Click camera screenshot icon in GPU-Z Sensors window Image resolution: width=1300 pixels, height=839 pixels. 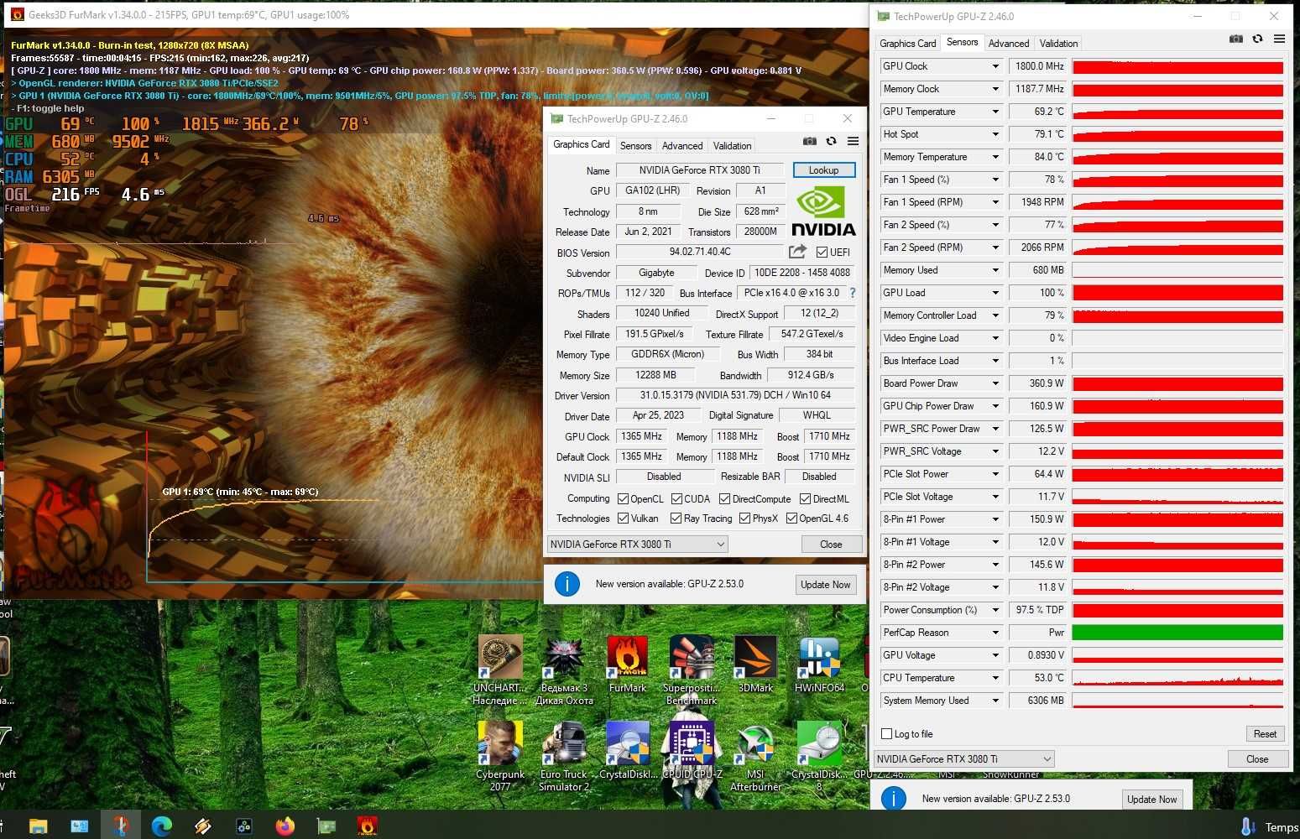click(x=1236, y=39)
